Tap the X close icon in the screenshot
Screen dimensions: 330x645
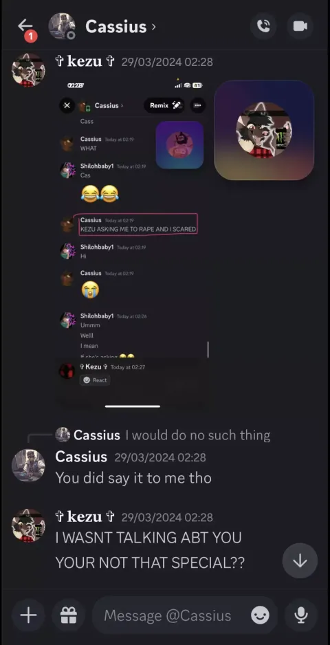[x=67, y=105]
